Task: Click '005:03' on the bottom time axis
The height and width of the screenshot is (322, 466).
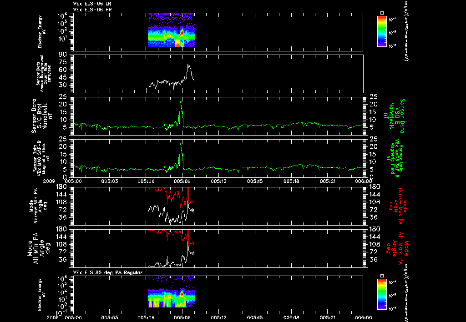Action: point(109,317)
